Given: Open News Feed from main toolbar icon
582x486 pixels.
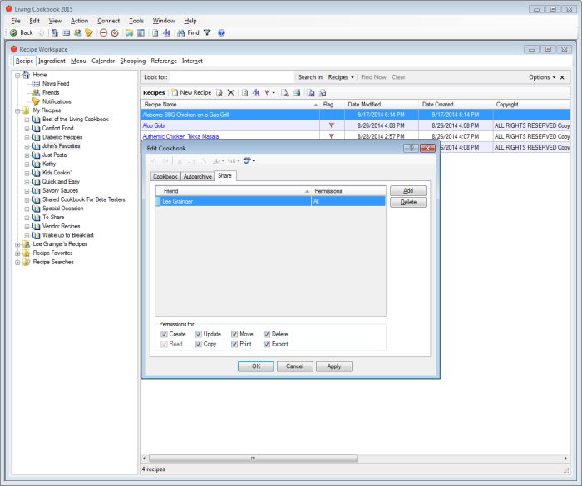Looking at the screenshot, I should 66,32.
